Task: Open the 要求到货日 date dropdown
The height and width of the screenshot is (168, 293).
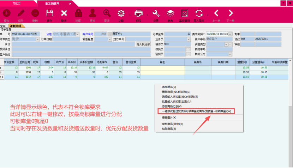Action: point(230,34)
